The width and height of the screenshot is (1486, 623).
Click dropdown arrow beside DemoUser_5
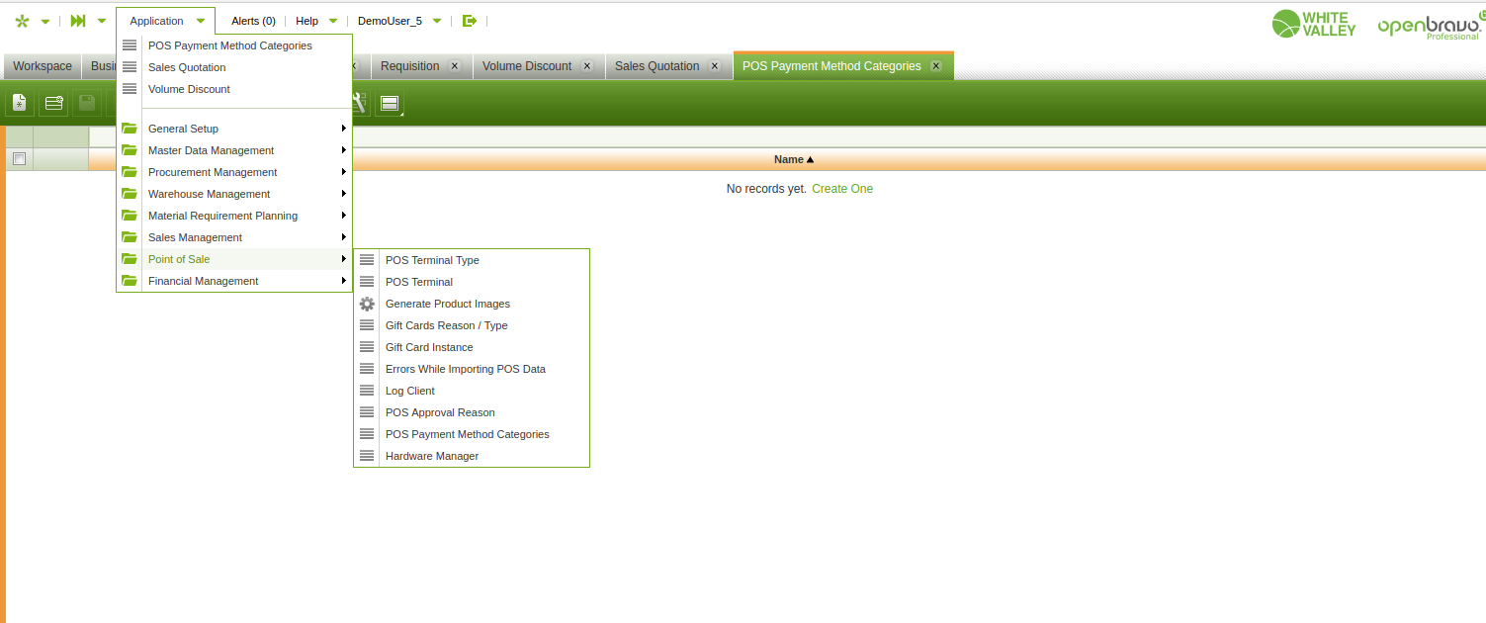point(437,22)
